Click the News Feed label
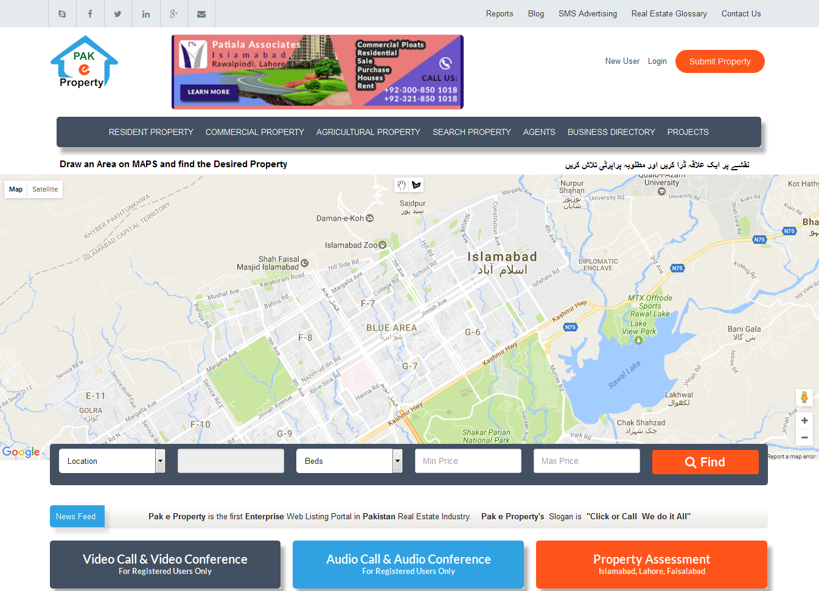 [x=76, y=516]
